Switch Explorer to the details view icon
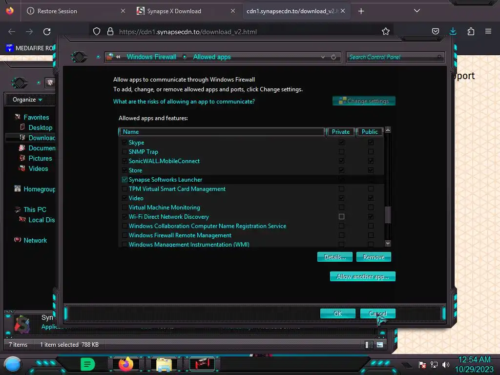Image resolution: width=500 pixels, height=375 pixels. click(369, 345)
